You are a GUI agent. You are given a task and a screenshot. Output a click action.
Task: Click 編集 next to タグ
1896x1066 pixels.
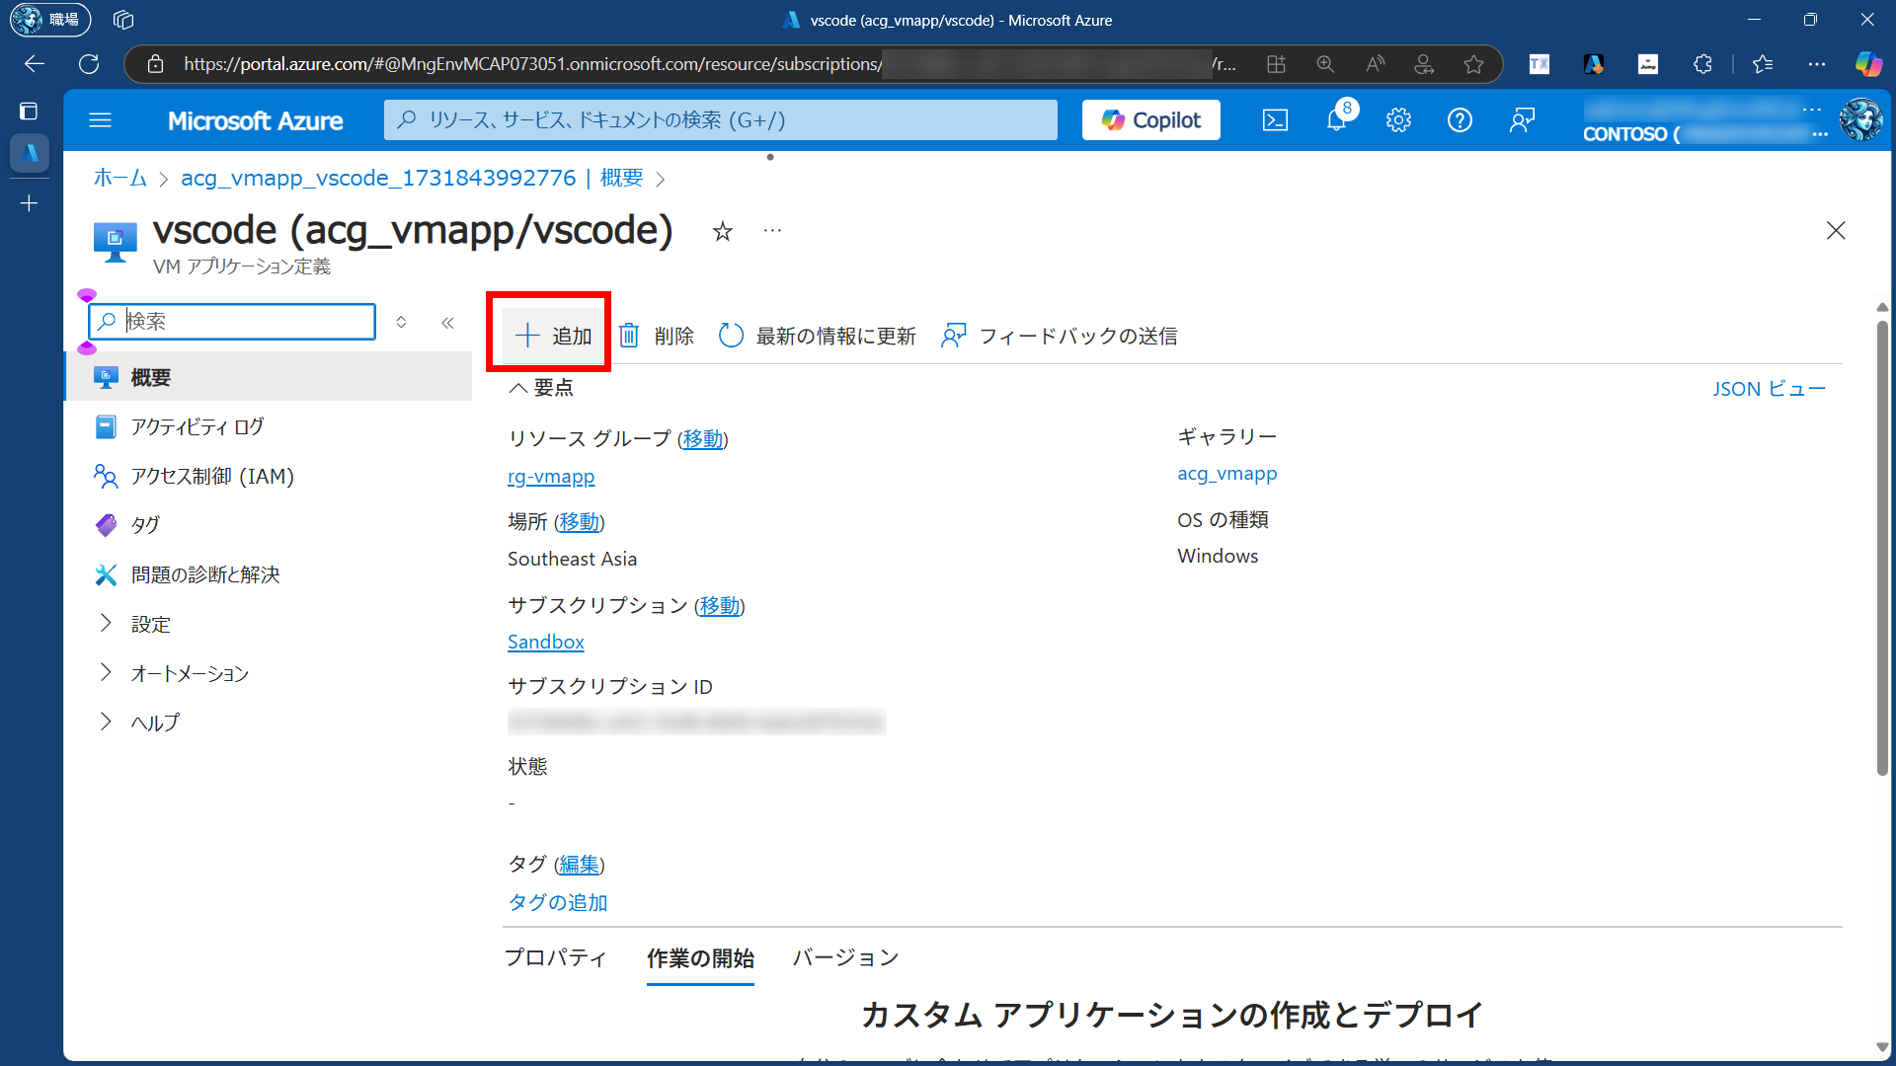pyautogui.click(x=579, y=866)
